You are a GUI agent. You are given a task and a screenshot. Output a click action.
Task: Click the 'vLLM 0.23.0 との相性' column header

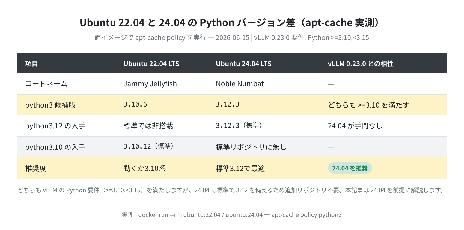(x=361, y=64)
